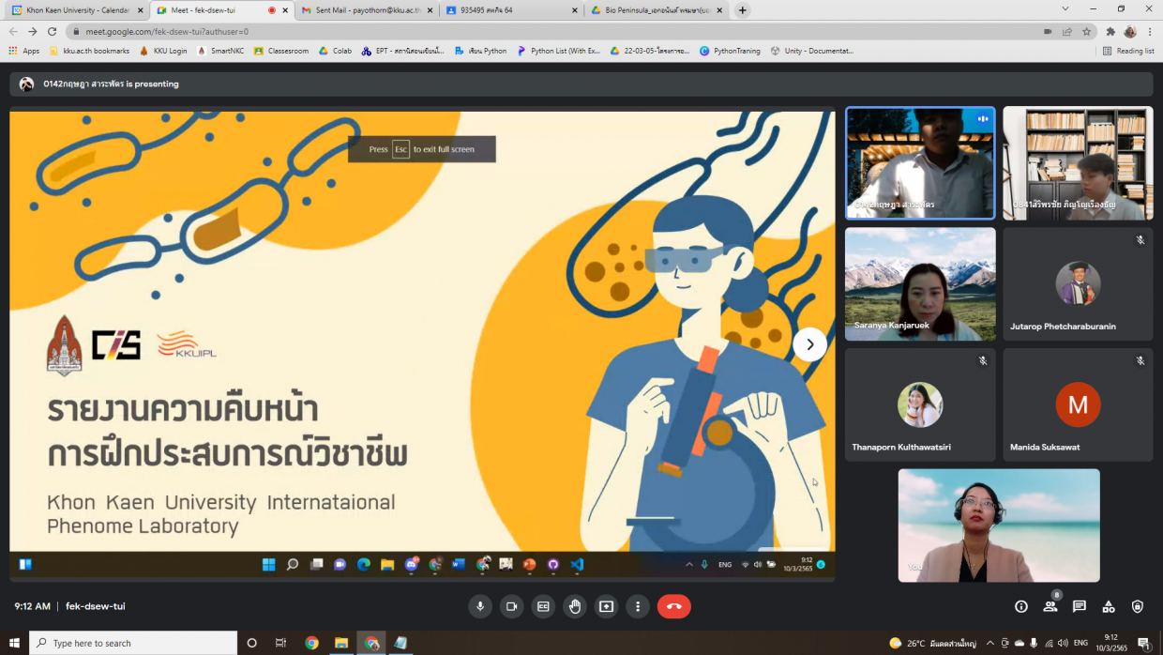
Task: Leave the call with the red button
Action: (x=673, y=606)
